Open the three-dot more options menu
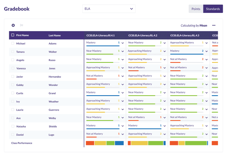Image resolution: width=227 pixels, height=156 pixels. [214, 25]
